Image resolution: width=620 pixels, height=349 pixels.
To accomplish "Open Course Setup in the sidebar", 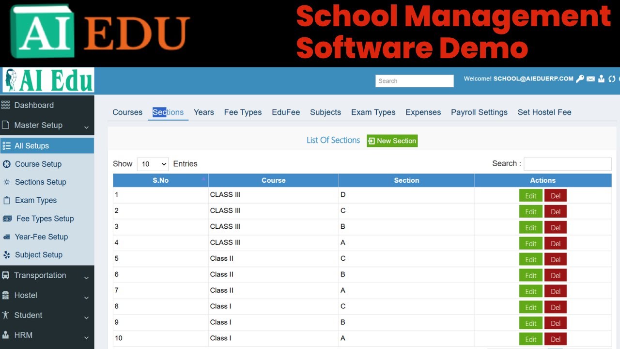I will [38, 164].
